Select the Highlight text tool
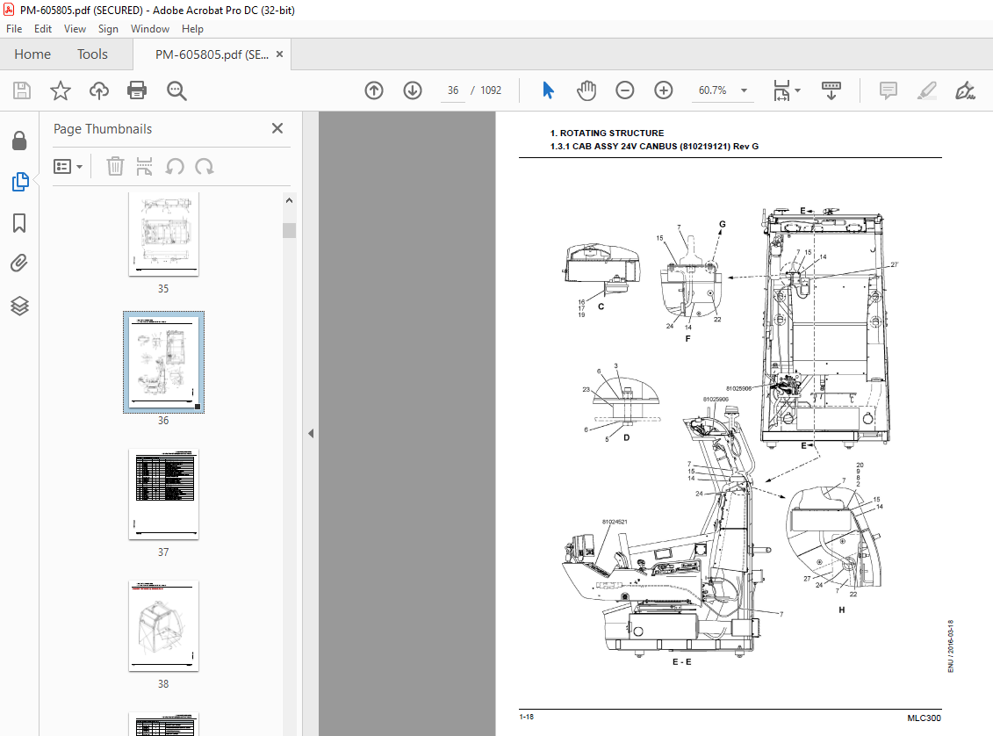The image size is (993, 736). pos(927,90)
